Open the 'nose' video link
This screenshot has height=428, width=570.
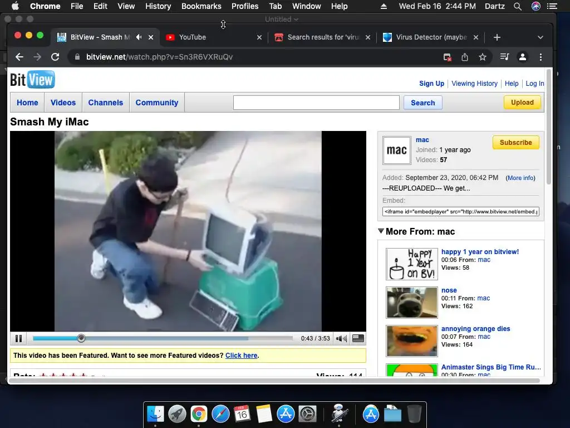(x=449, y=290)
